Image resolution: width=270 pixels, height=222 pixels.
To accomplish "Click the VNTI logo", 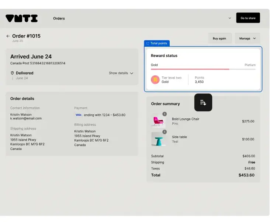I will coord(21,18).
